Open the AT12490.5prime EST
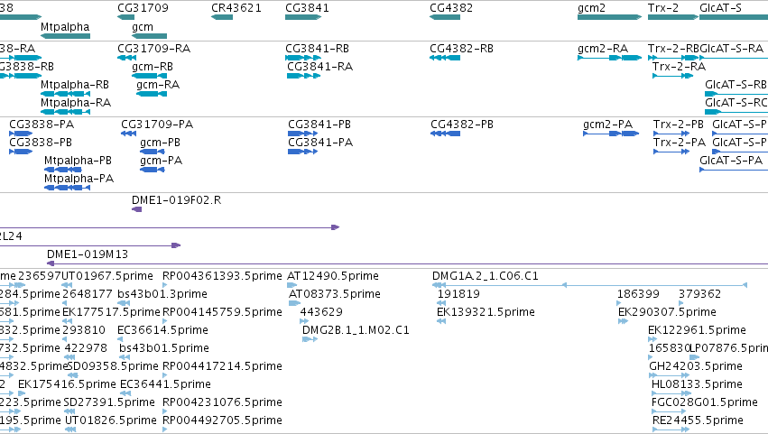 [291, 285]
